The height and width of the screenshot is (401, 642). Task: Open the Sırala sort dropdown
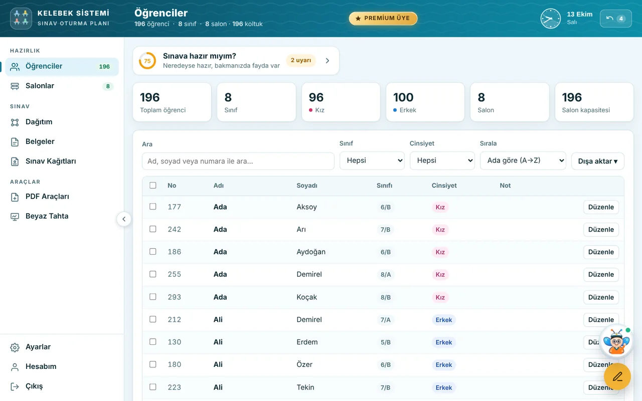click(x=523, y=160)
